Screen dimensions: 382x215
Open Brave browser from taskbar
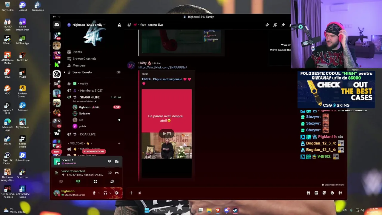218,210
